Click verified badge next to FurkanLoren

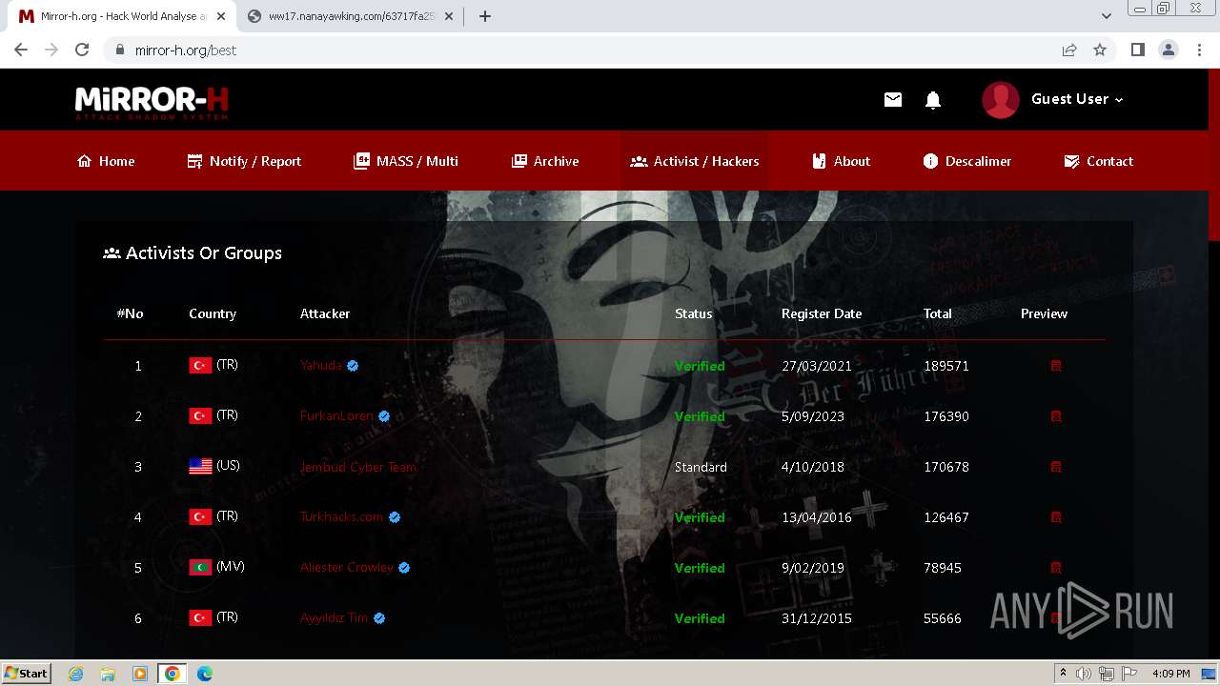click(x=384, y=416)
